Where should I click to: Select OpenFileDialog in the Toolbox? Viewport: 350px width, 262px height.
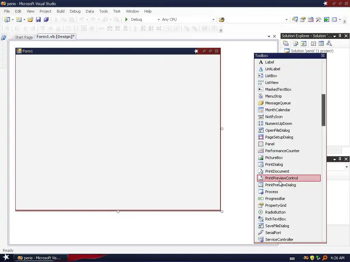(x=289, y=130)
